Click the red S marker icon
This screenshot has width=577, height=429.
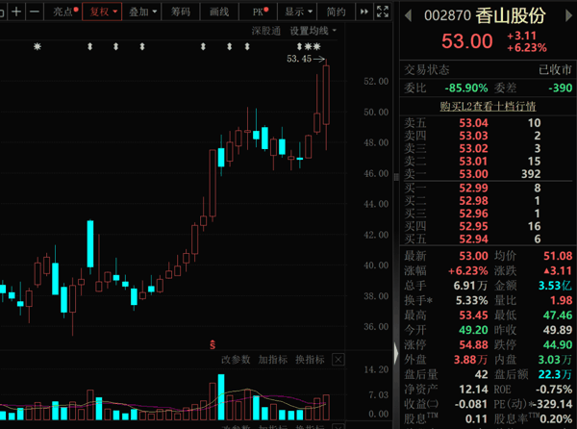[213, 344]
